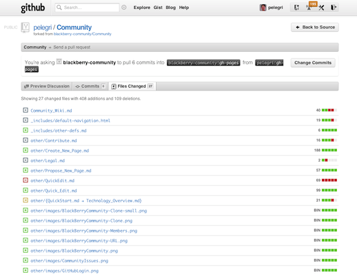
Task: Click added icon for BlackBerryCommunity-Members.png
Action: (x=26, y=231)
